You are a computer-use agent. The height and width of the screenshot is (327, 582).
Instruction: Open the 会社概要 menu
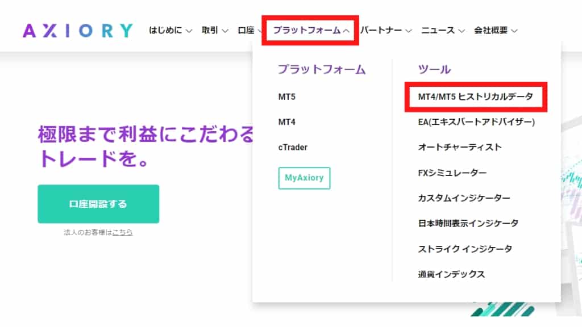pyautogui.click(x=496, y=31)
